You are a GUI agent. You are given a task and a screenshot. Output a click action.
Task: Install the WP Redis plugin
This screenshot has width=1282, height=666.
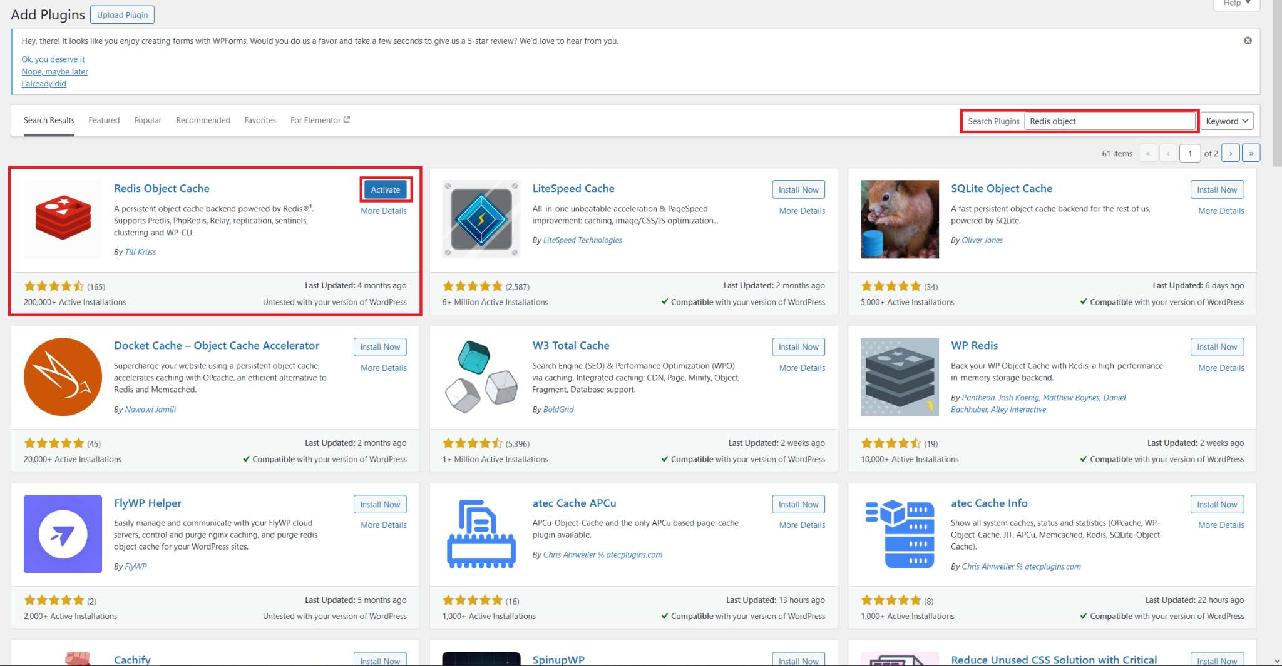click(1217, 347)
